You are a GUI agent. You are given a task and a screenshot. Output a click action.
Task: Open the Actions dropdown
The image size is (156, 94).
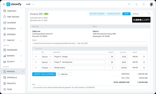141,14
